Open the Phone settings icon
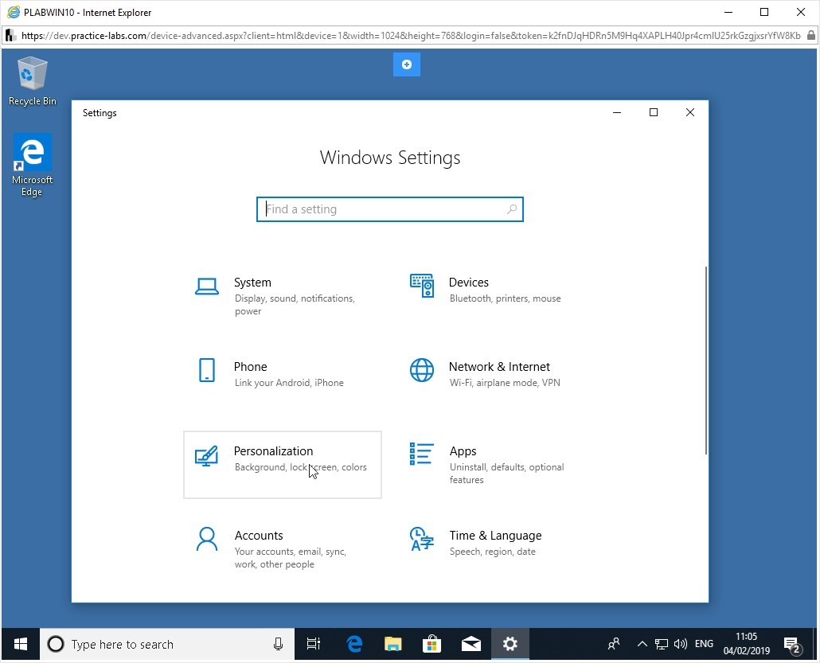 click(x=207, y=370)
